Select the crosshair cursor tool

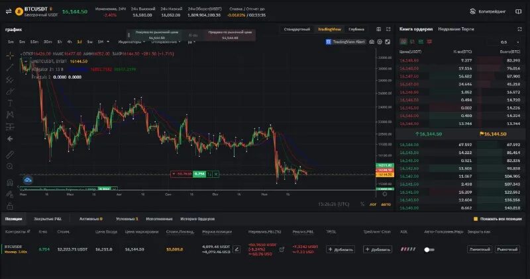[10, 56]
